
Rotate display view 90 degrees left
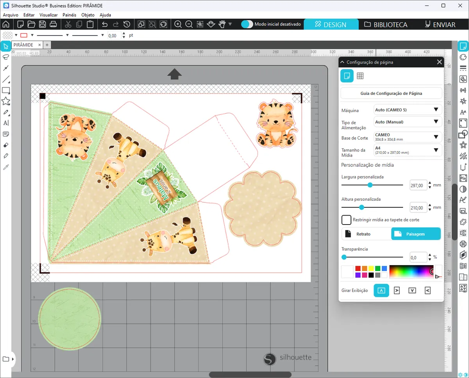tap(428, 291)
